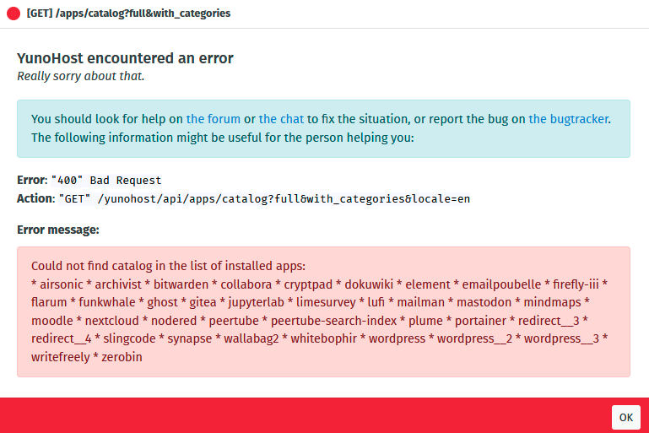Open the chat link
The image size is (649, 433).
click(x=281, y=119)
